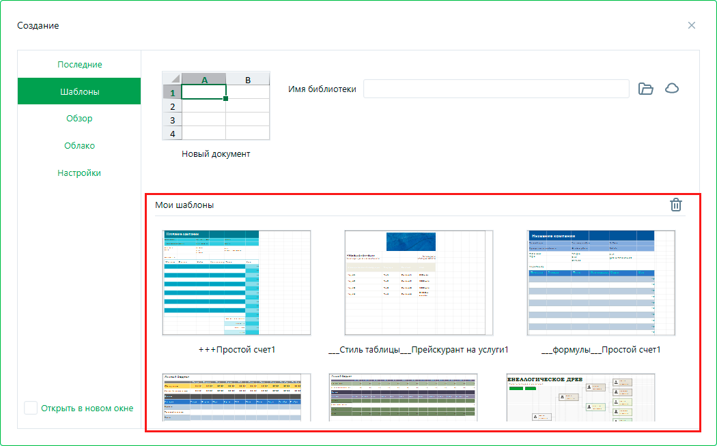
Task: Open the Обзор section
Action: [79, 119]
